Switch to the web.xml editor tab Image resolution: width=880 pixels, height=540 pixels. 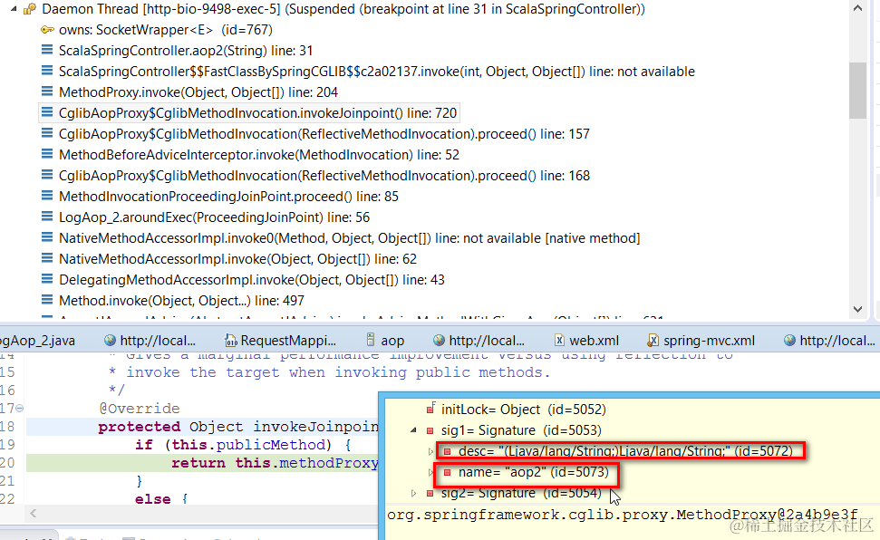tap(586, 340)
